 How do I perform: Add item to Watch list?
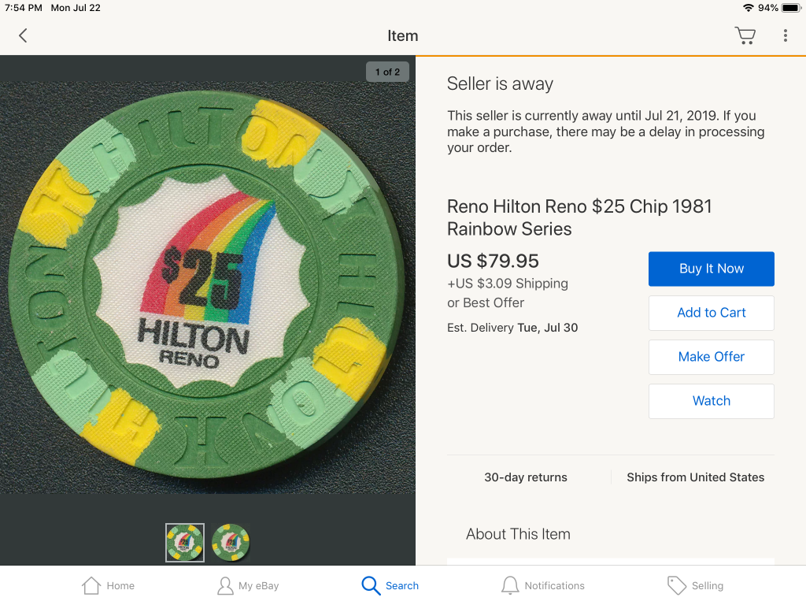click(x=711, y=401)
